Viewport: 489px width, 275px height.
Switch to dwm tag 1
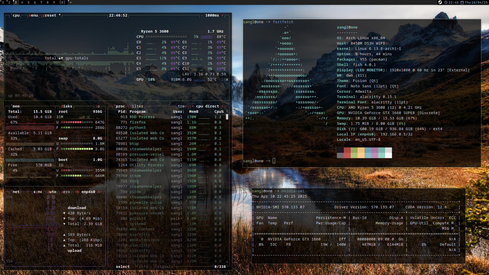tap(3, 2)
